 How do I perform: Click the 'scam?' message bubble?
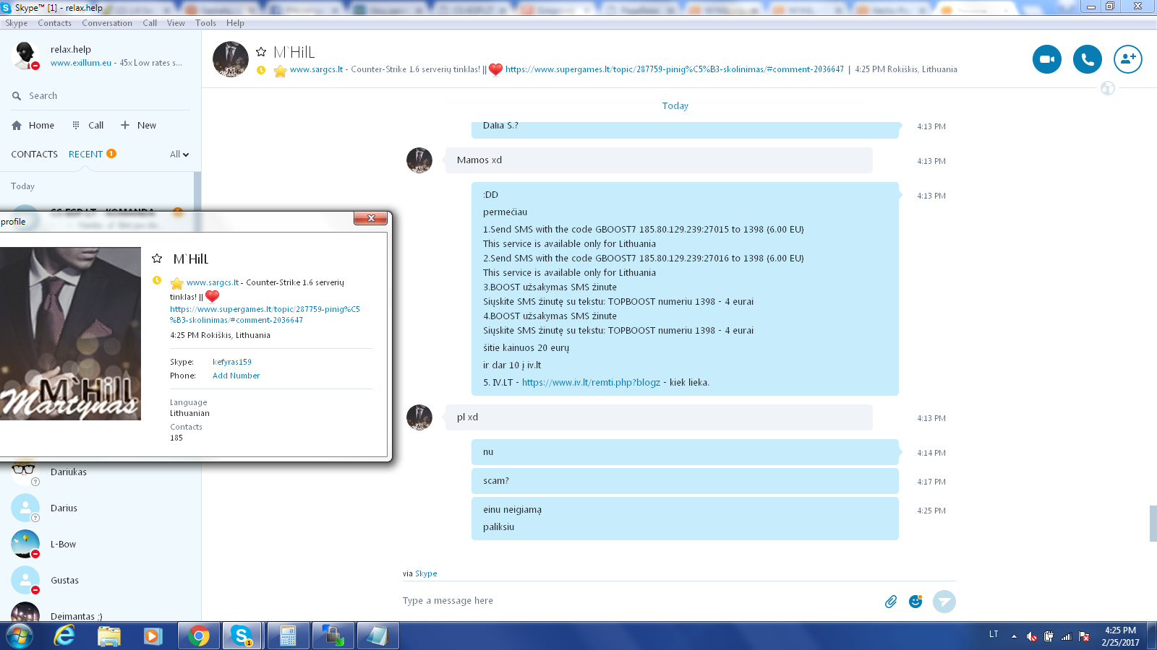685,481
